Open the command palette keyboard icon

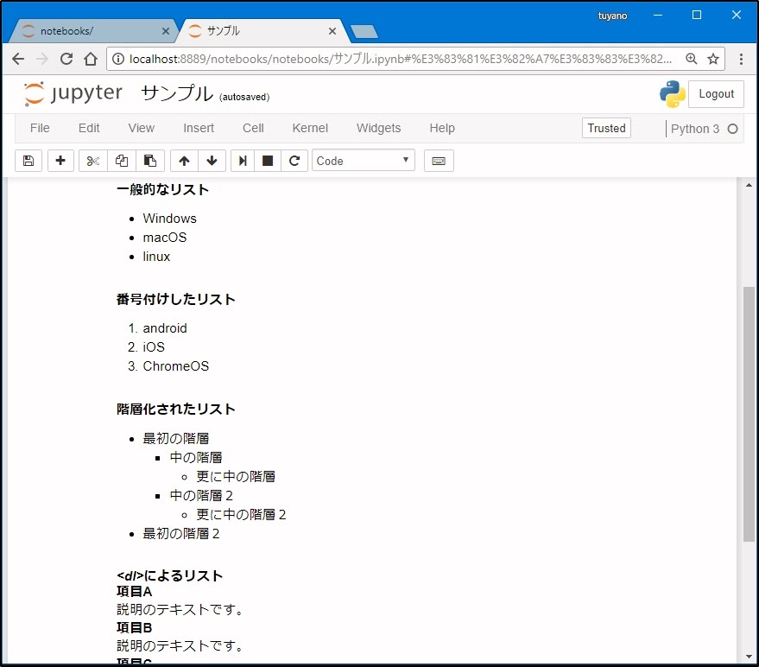(439, 161)
